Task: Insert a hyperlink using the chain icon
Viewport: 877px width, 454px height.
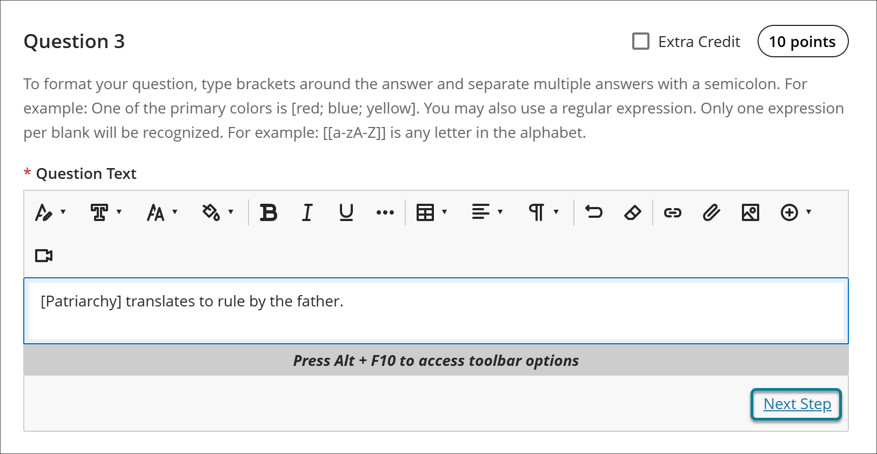Action: point(673,212)
